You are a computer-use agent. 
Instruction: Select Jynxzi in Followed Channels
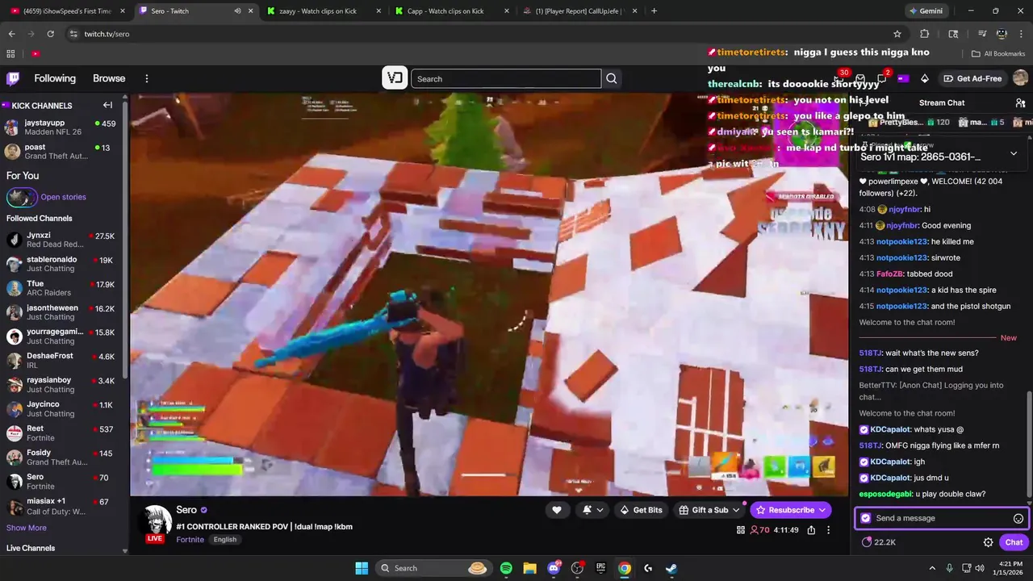coord(61,240)
